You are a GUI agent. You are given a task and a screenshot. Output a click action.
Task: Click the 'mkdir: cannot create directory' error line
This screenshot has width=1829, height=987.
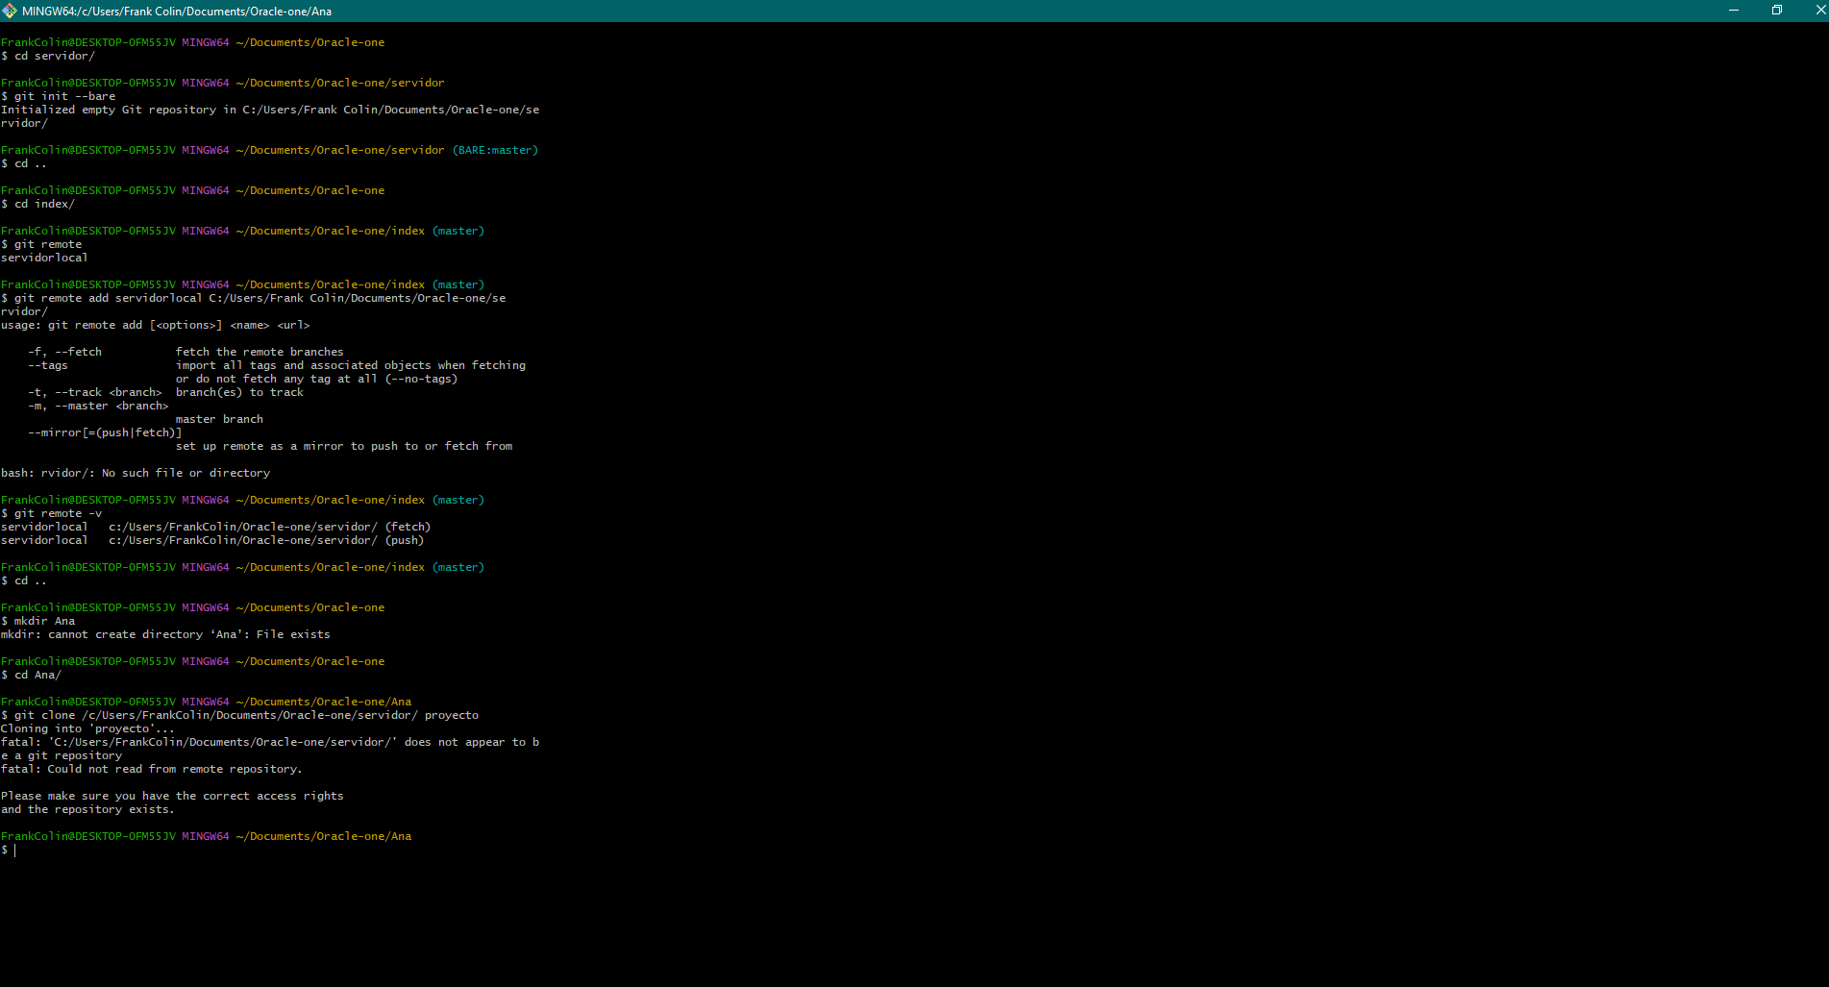coord(165,634)
